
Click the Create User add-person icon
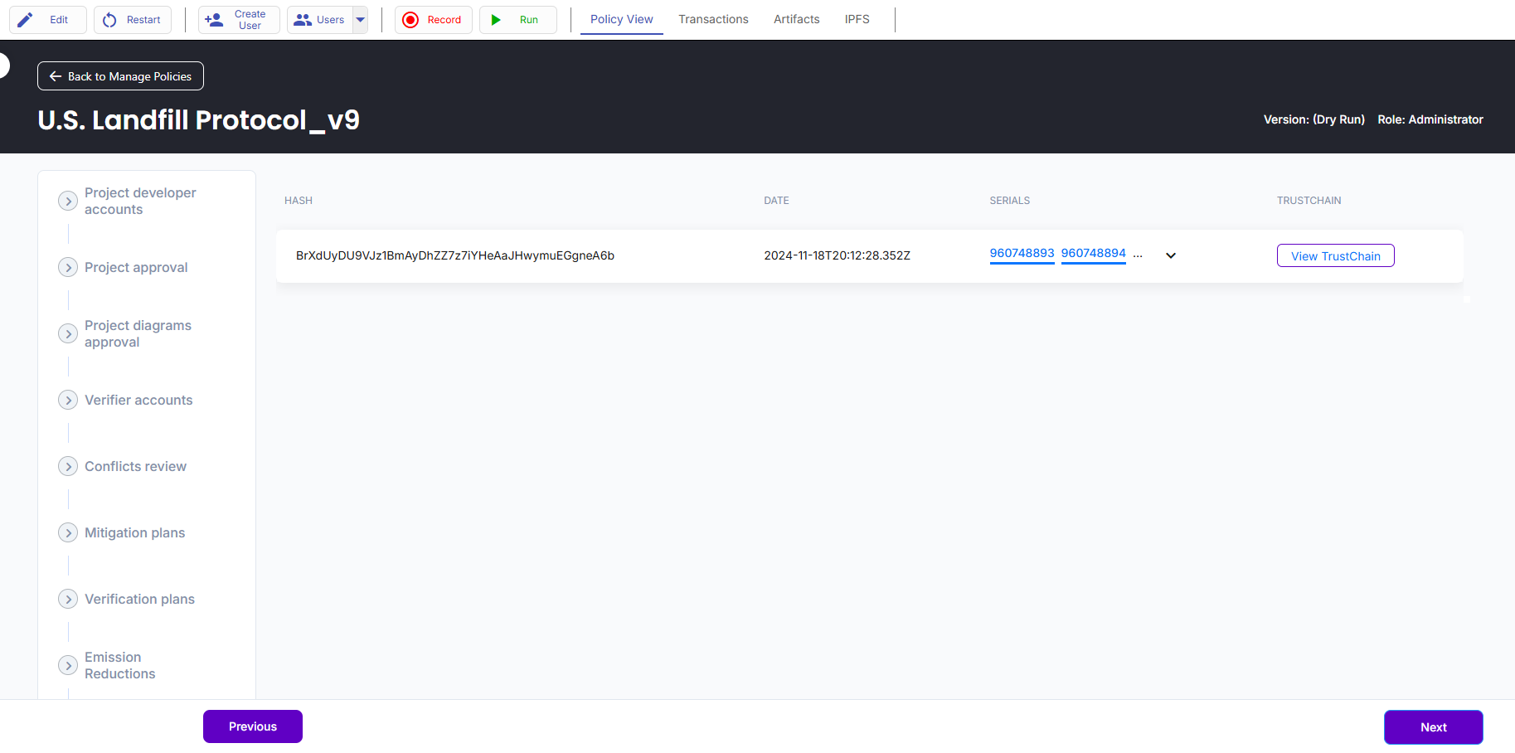pyautogui.click(x=214, y=20)
